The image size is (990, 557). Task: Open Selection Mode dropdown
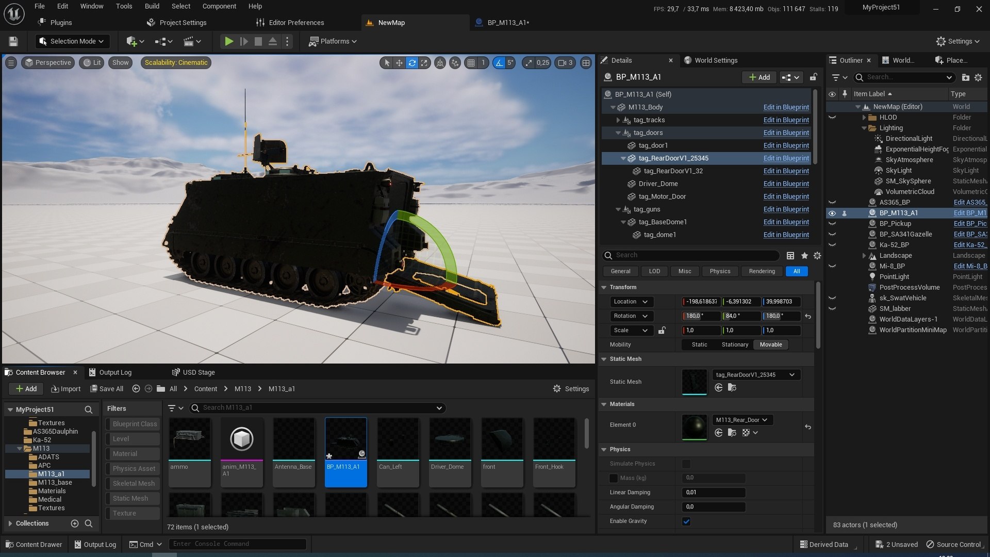73,41
